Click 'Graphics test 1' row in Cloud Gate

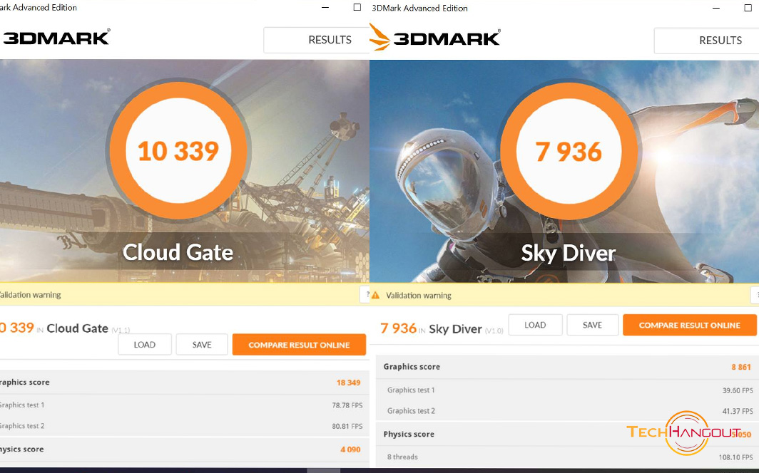185,405
